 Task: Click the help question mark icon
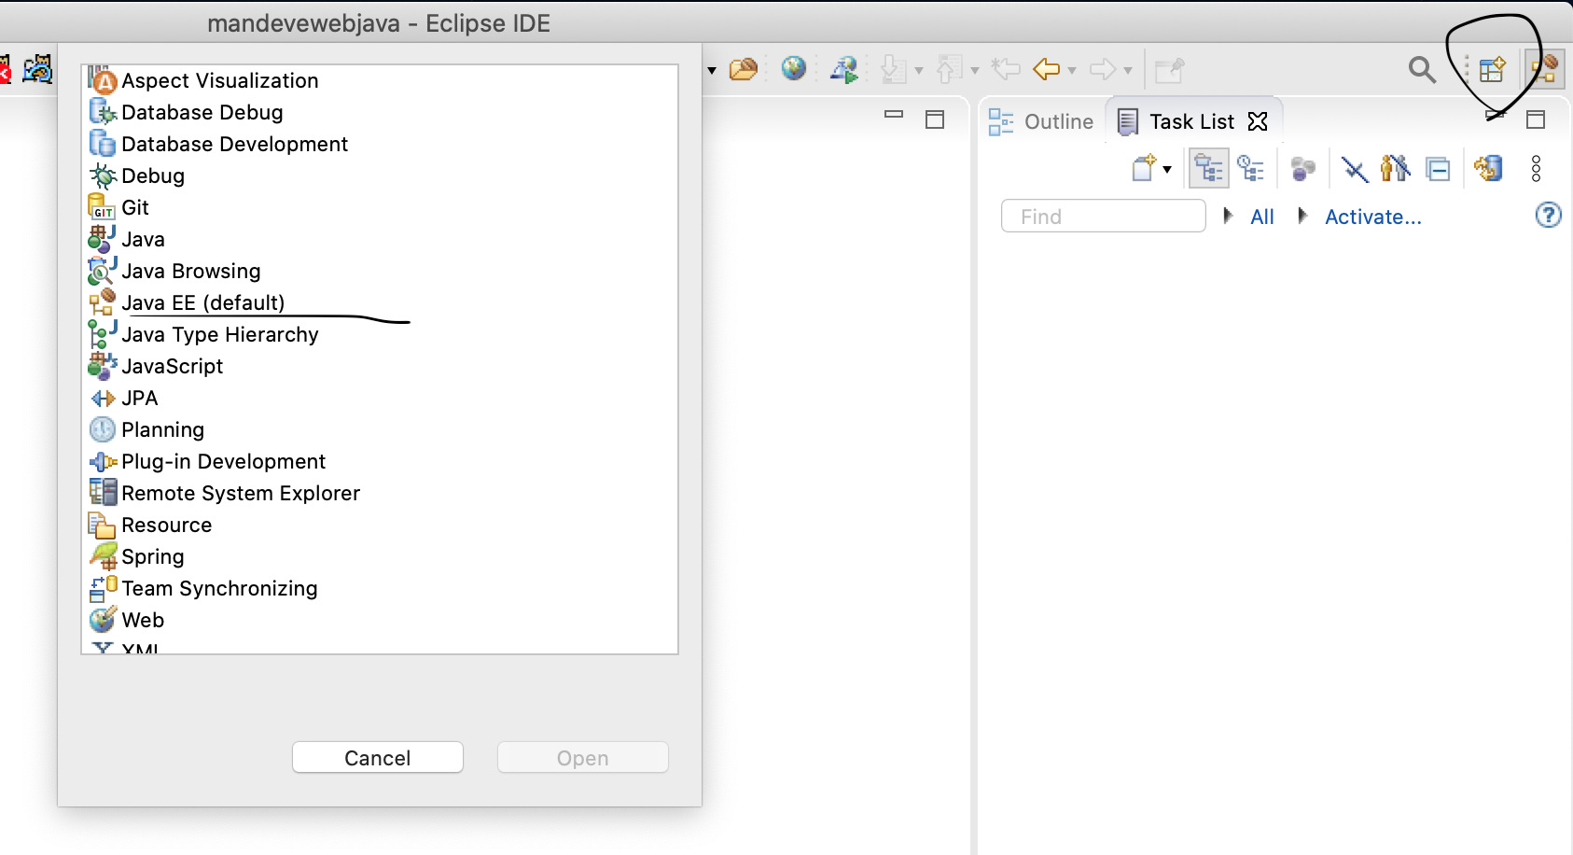point(1548,216)
